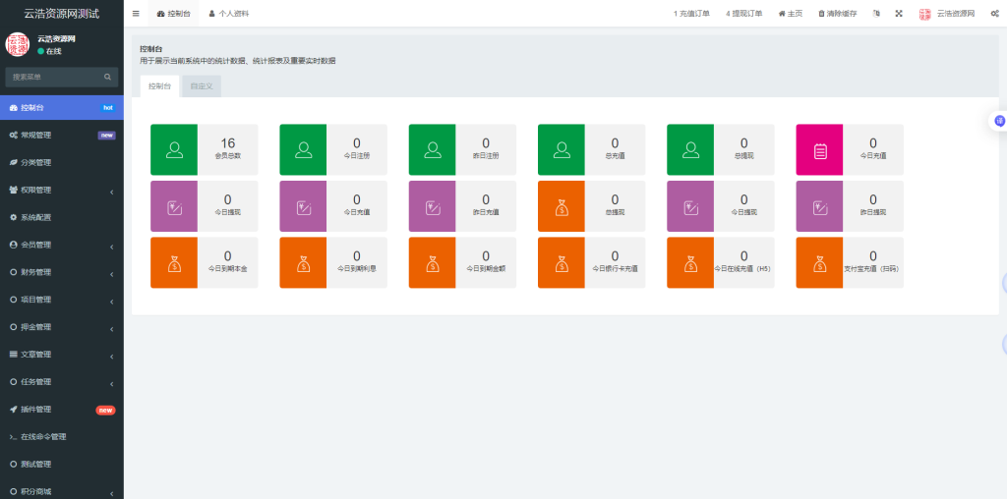Expand the 财务管理 sidebar menu
1007x499 pixels.
click(x=61, y=272)
